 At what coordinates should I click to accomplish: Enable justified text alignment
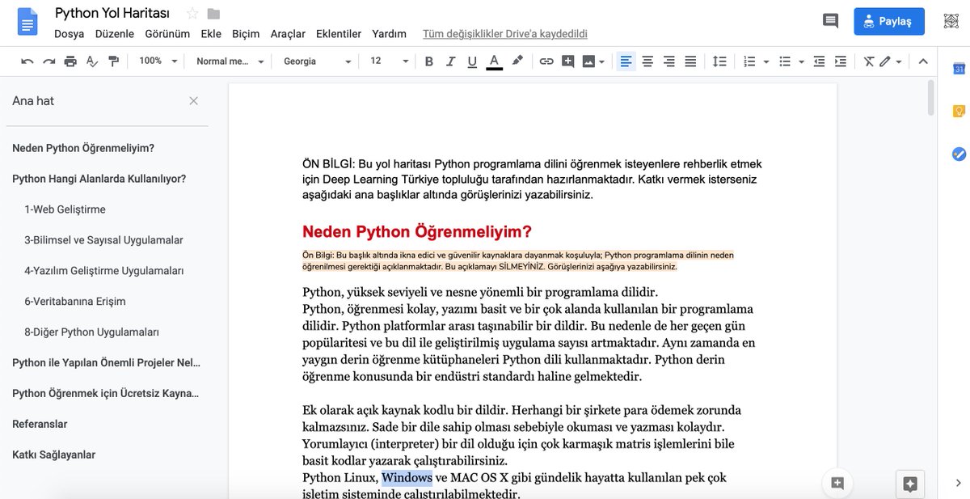pos(690,61)
